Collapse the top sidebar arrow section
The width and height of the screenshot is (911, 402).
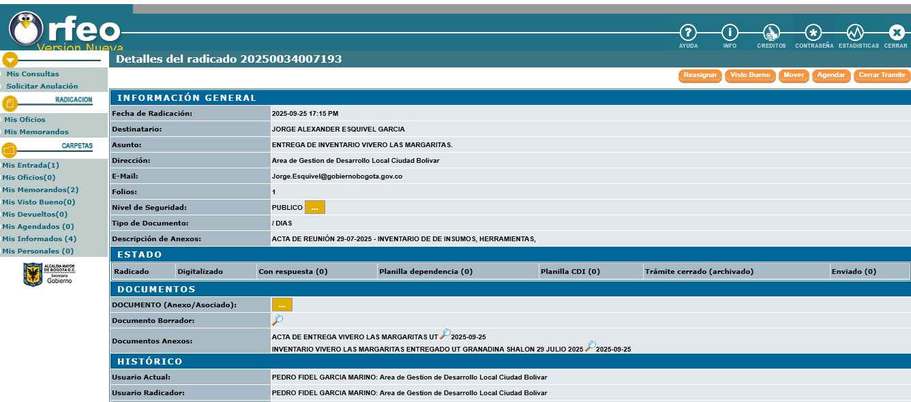coord(10,60)
